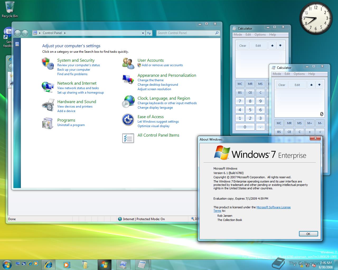Click Switch between windows quick launch icon
This screenshot has height=270, width=338.
pos(24,263)
